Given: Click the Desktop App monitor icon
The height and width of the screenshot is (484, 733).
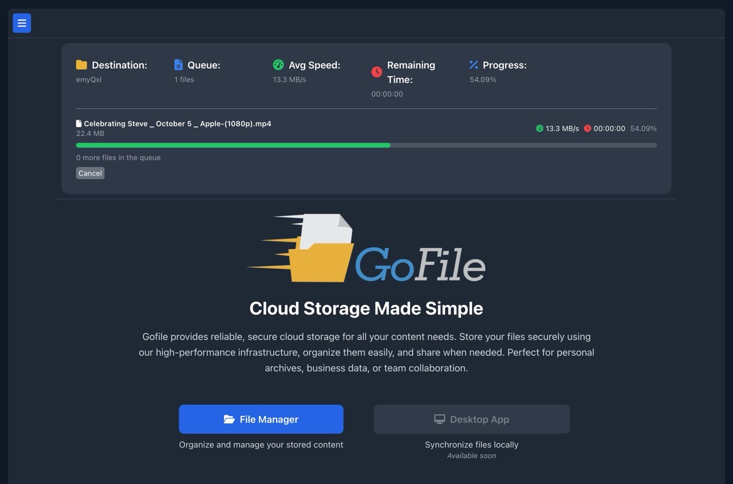Looking at the screenshot, I should [x=439, y=419].
